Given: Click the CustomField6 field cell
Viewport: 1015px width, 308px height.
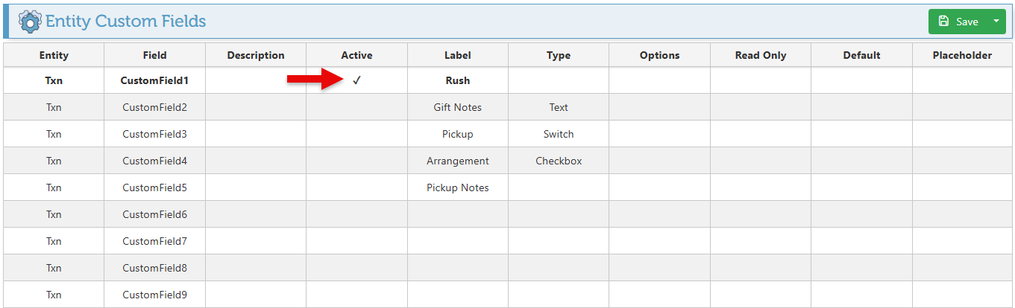Looking at the screenshot, I should tap(154, 214).
